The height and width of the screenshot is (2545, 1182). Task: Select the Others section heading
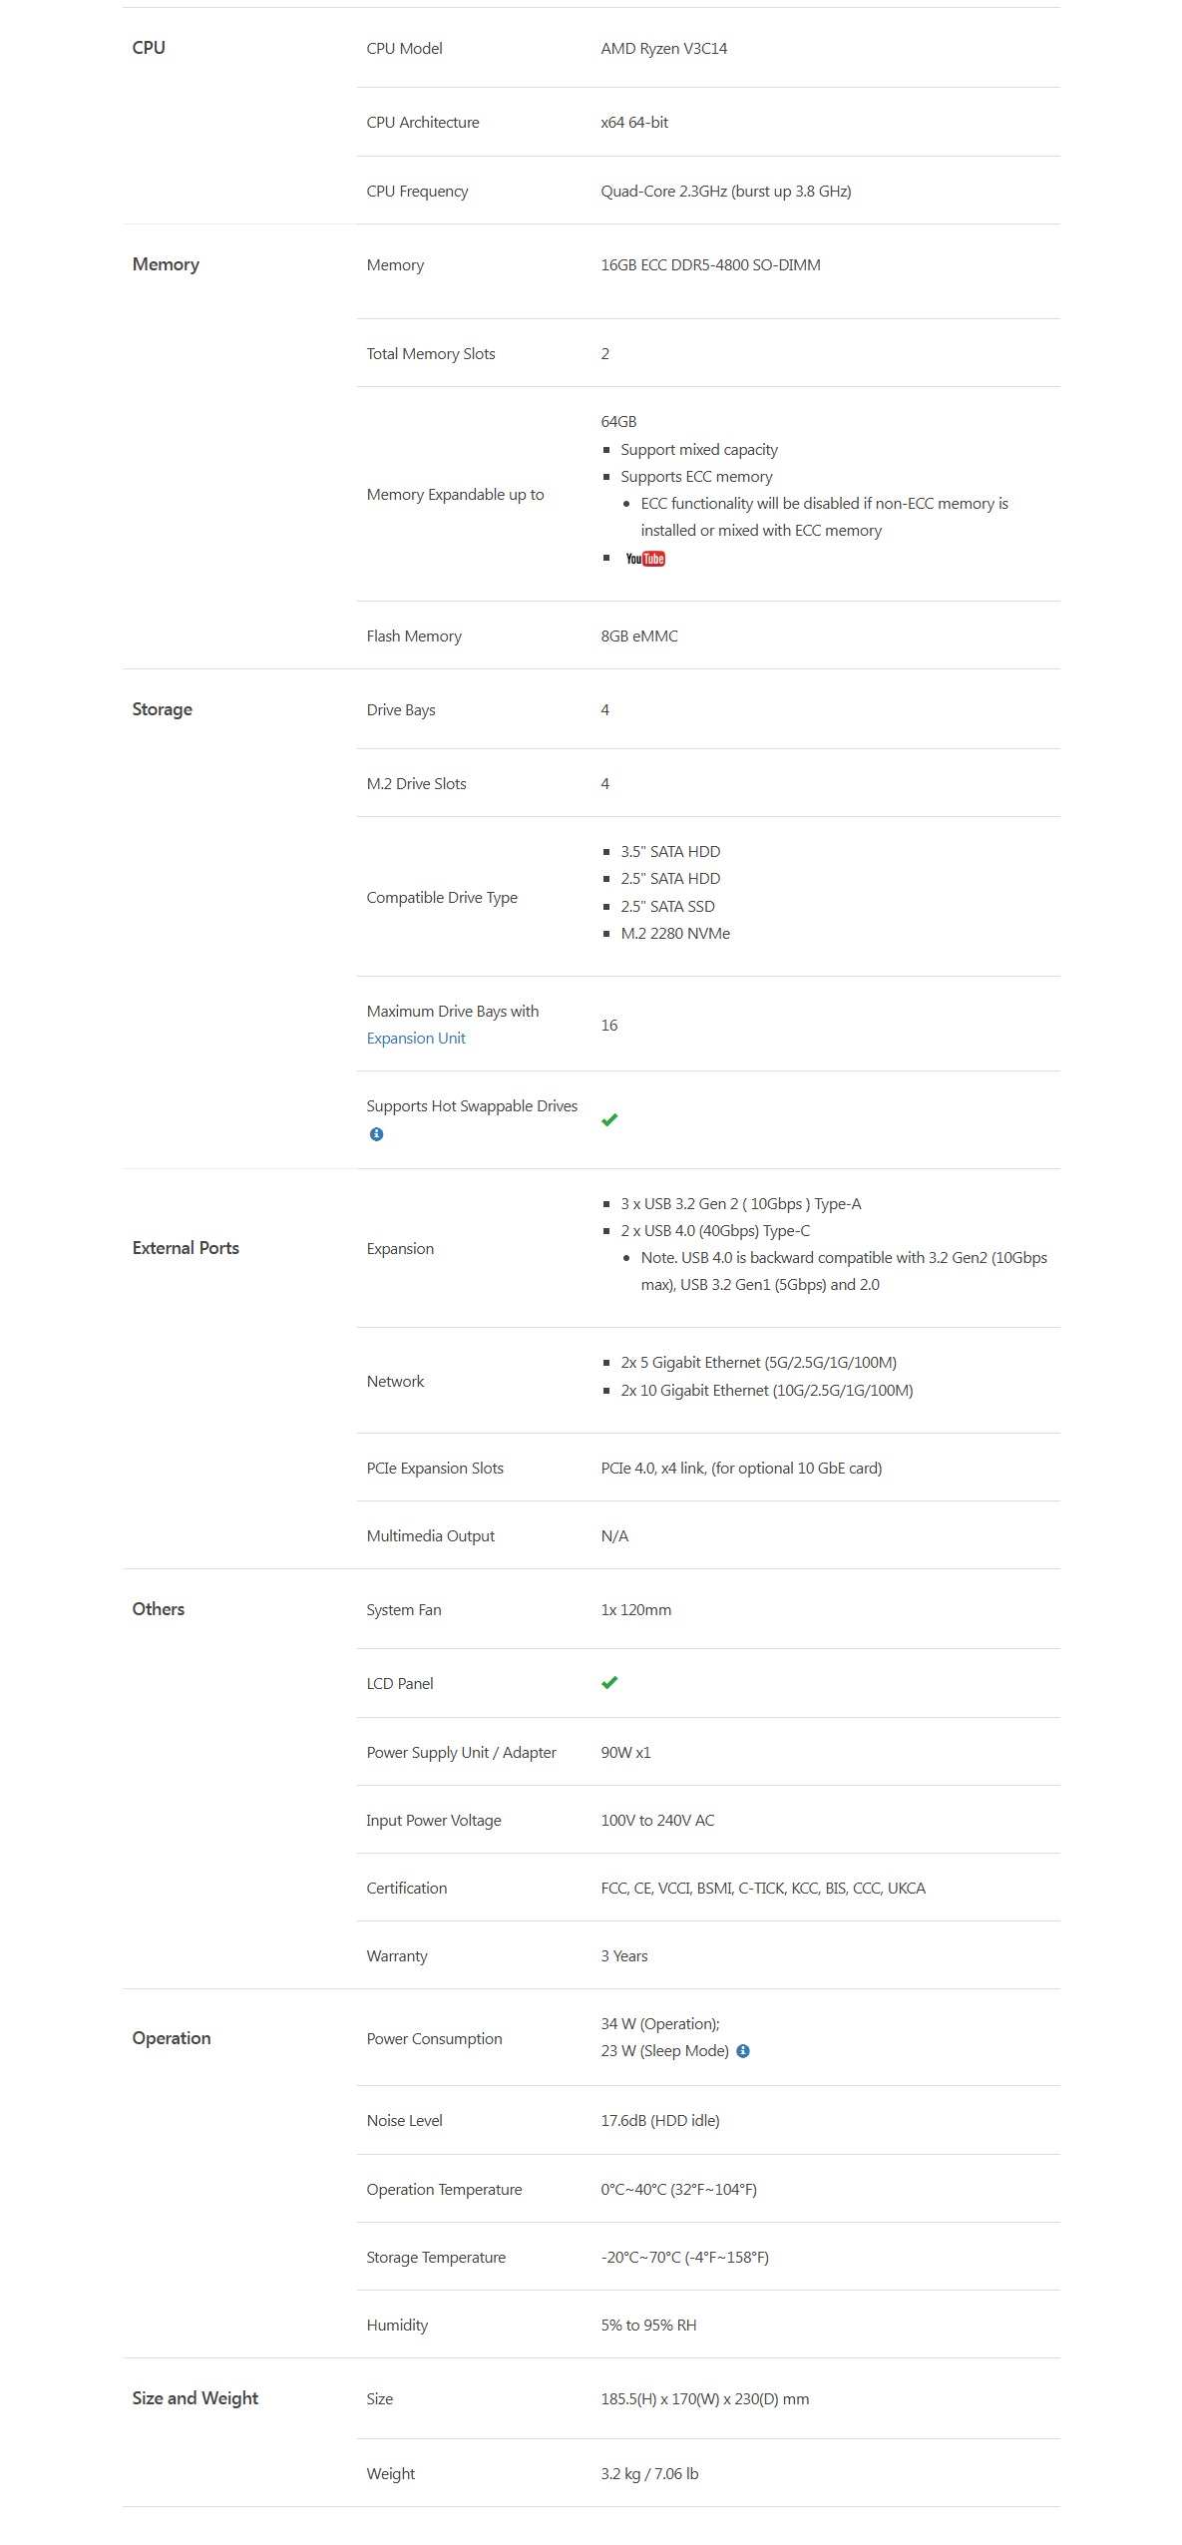click(x=158, y=1609)
